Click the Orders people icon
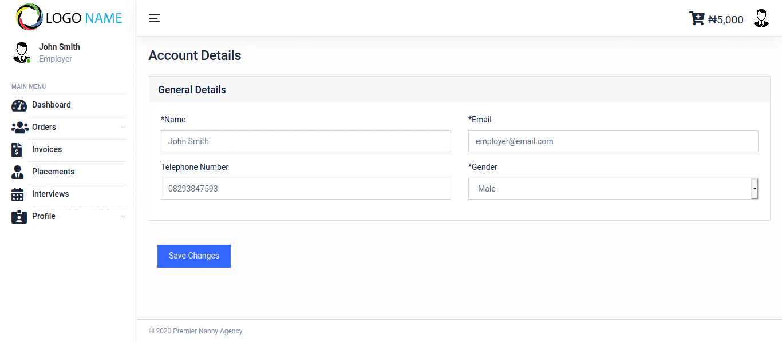782x342 pixels. click(19, 128)
